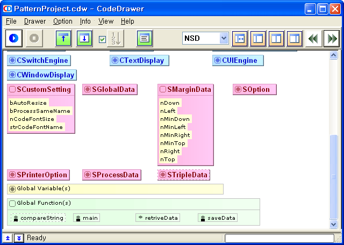Select the nRight member
The image size is (344, 245).
click(x=170, y=152)
